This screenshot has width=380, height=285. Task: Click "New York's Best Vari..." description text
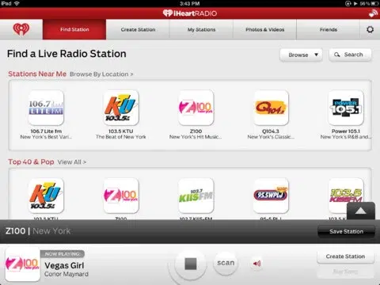tap(46, 137)
